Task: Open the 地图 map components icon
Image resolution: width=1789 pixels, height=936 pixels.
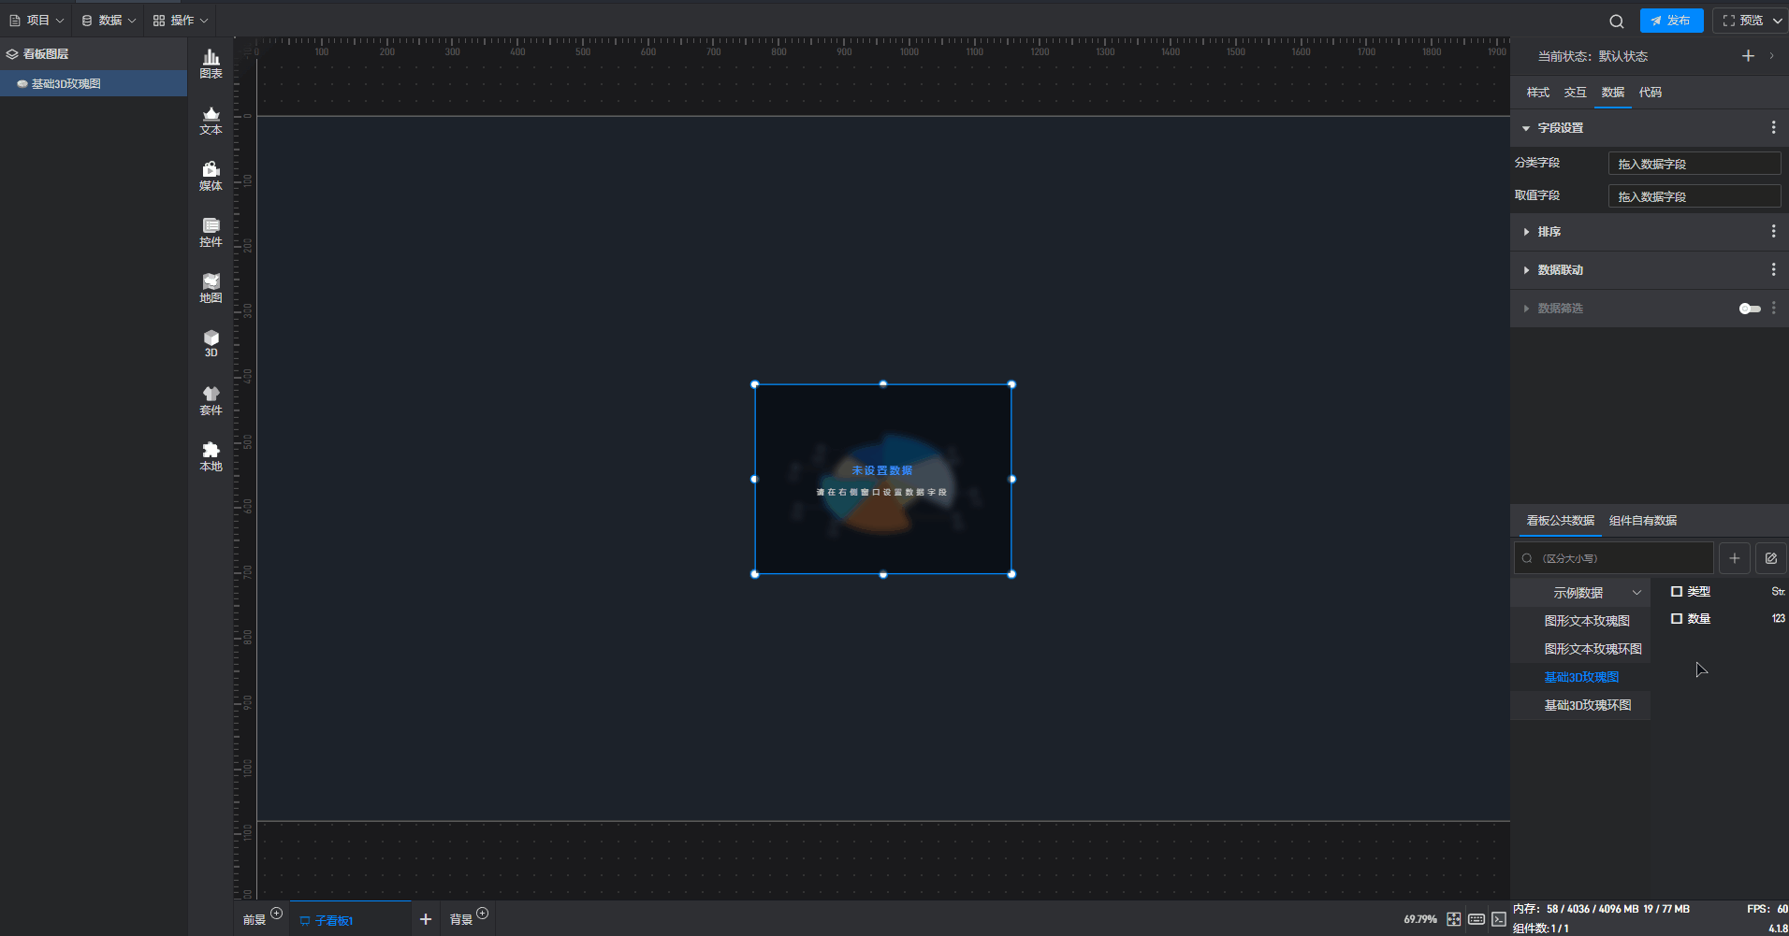Action: coord(211,288)
